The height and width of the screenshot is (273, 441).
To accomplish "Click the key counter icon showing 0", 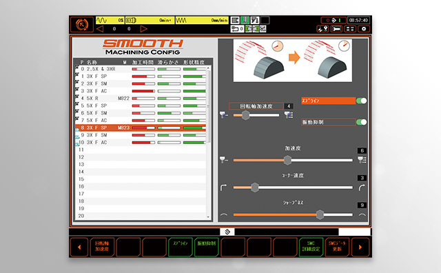I will coord(237,29).
